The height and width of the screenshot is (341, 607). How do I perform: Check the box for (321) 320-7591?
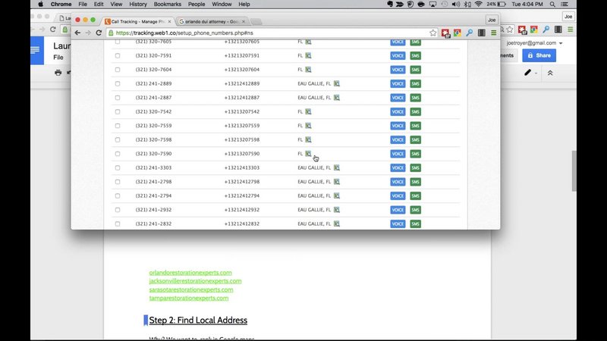pyautogui.click(x=118, y=55)
